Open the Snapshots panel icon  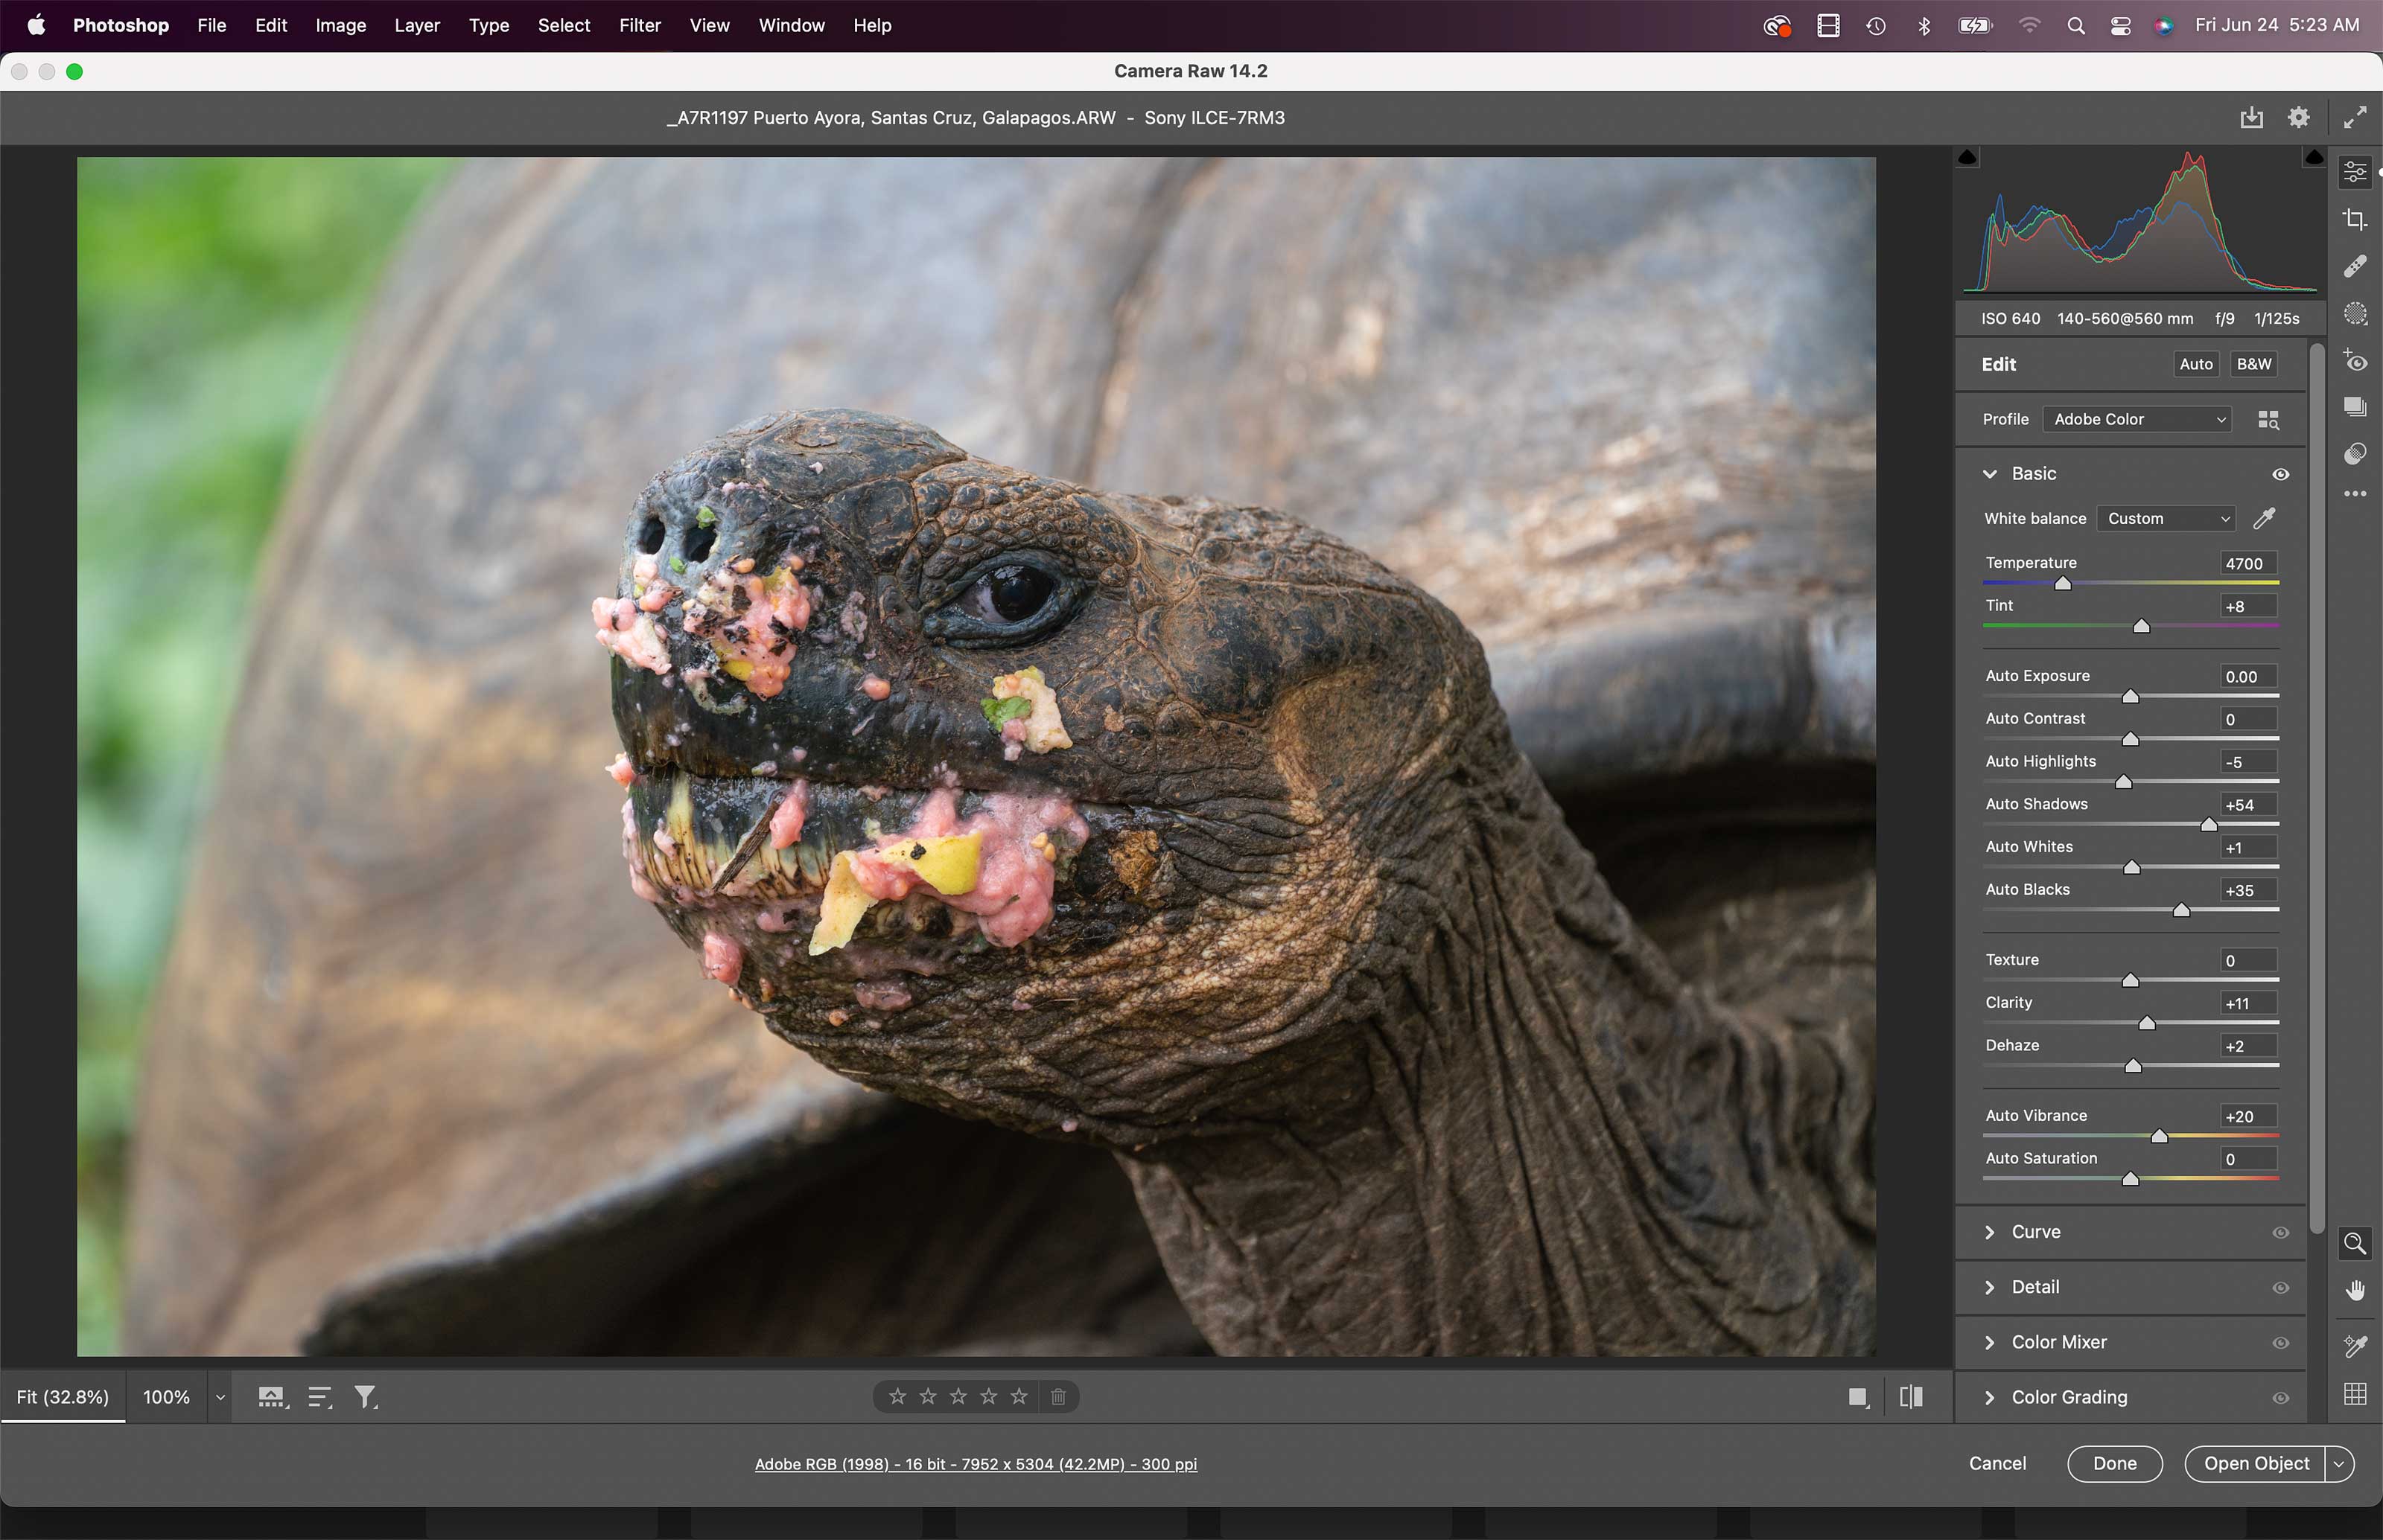click(2355, 407)
